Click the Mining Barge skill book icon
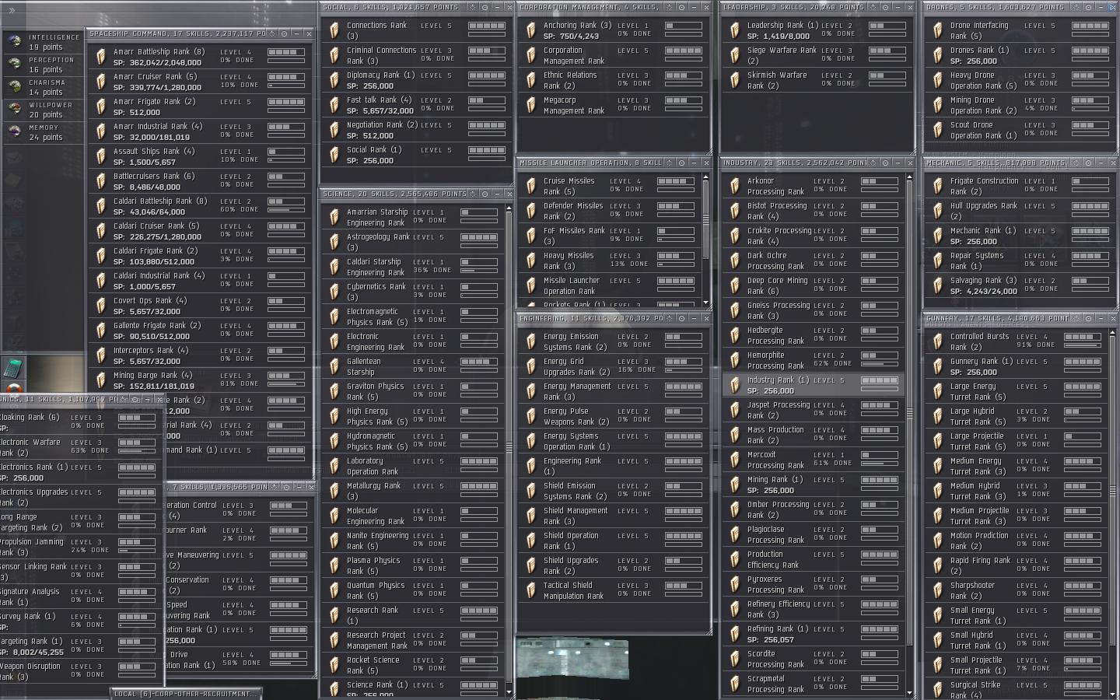 [100, 380]
